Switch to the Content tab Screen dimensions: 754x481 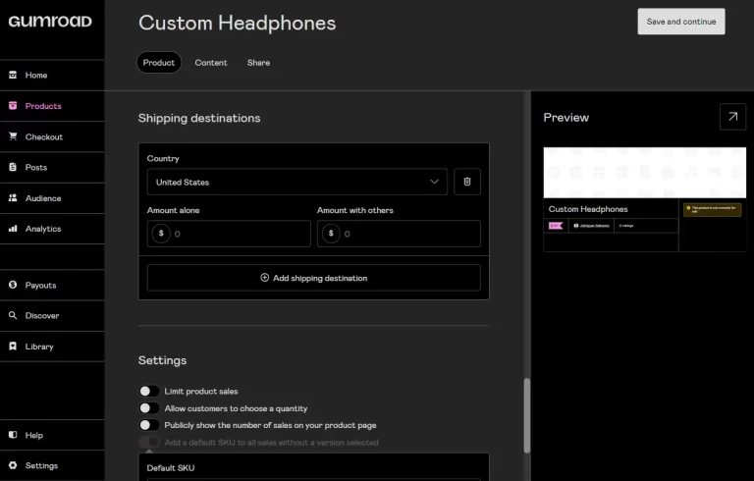(211, 63)
